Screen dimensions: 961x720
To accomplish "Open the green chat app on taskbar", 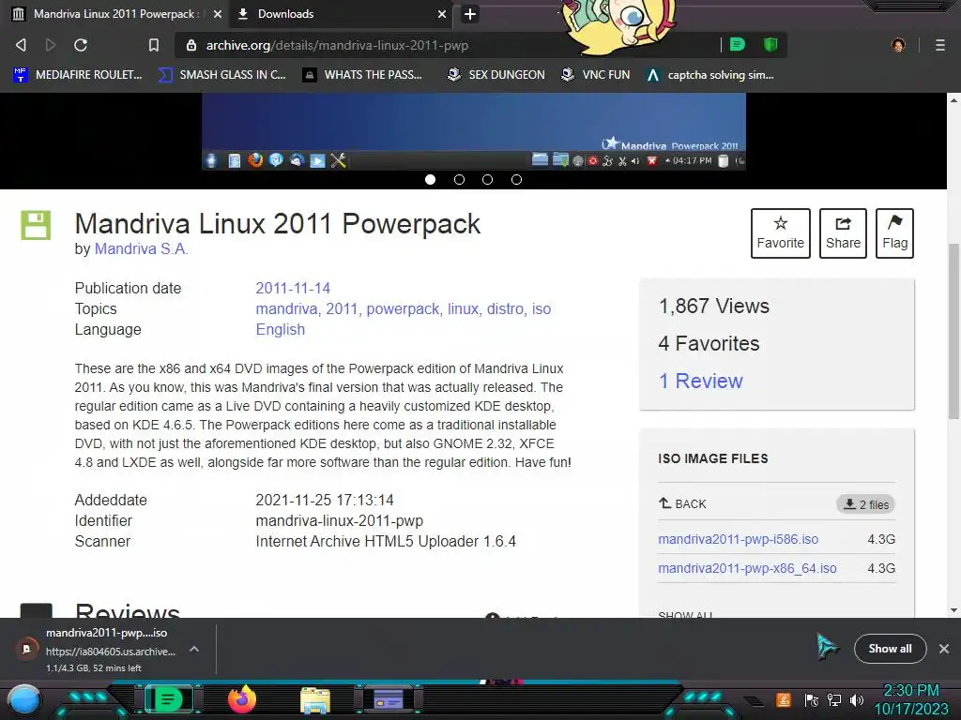I will [x=167, y=699].
